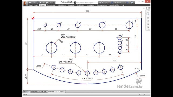Open the Administrar tab
The width and height of the screenshot is (173, 97).
click(62, 5)
